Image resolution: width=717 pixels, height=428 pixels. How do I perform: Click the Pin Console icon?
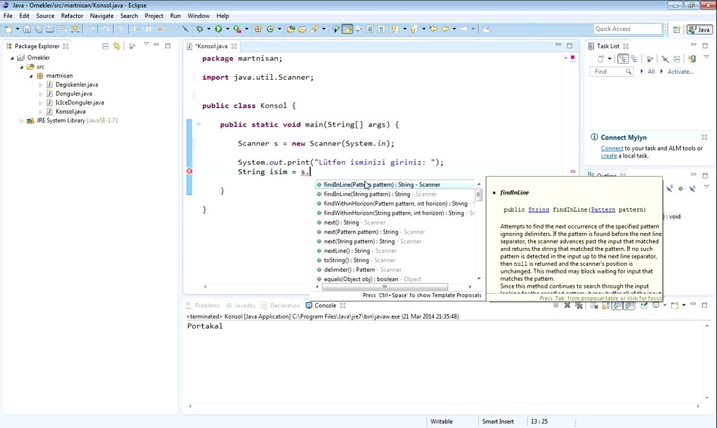tap(644, 305)
